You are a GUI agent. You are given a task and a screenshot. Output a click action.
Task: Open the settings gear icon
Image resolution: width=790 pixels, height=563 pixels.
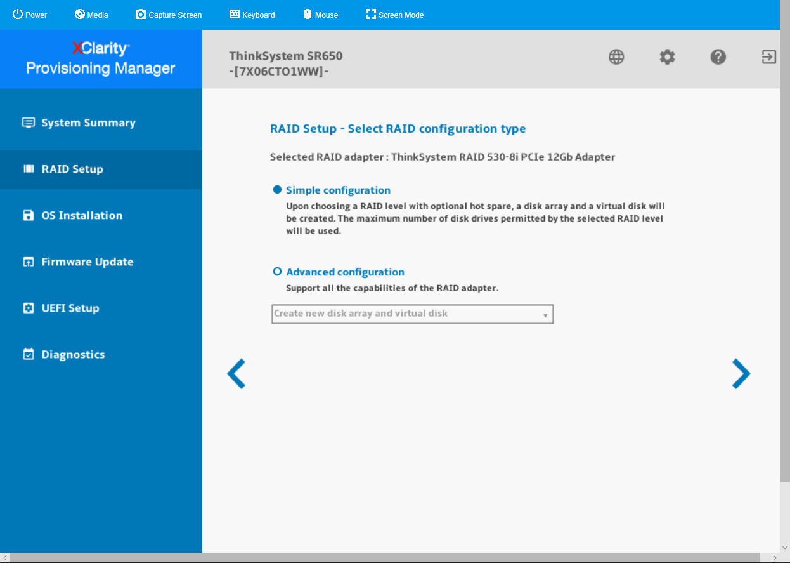pos(667,57)
